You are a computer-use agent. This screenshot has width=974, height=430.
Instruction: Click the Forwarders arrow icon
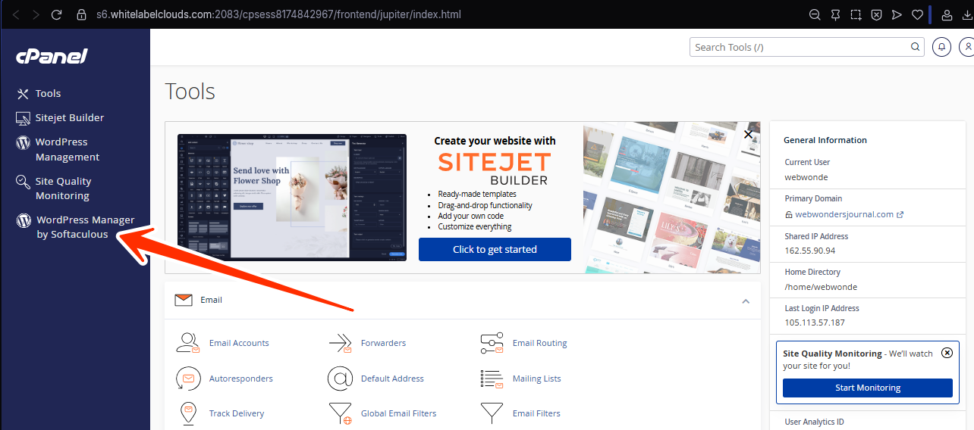(341, 343)
